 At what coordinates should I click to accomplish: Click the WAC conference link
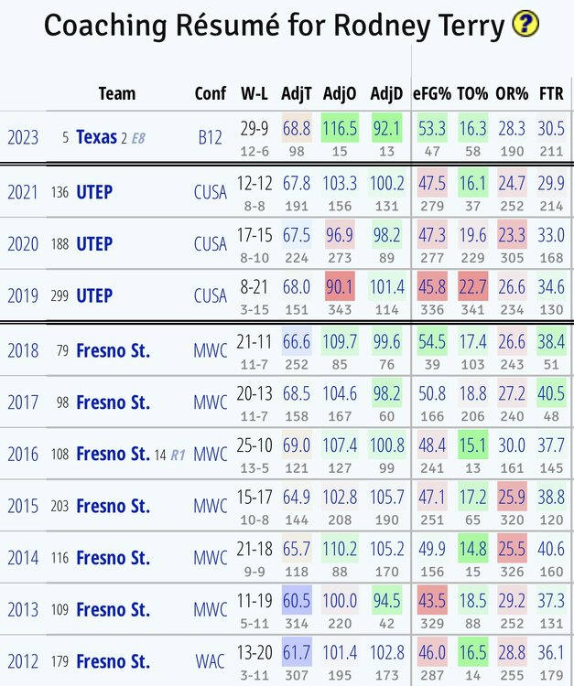pyautogui.click(x=210, y=660)
